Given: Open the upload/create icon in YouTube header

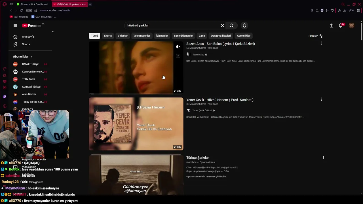Looking at the screenshot, I should [331, 25].
